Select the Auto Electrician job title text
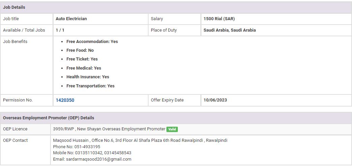Screen dimensions: 352x166 coord(71,19)
